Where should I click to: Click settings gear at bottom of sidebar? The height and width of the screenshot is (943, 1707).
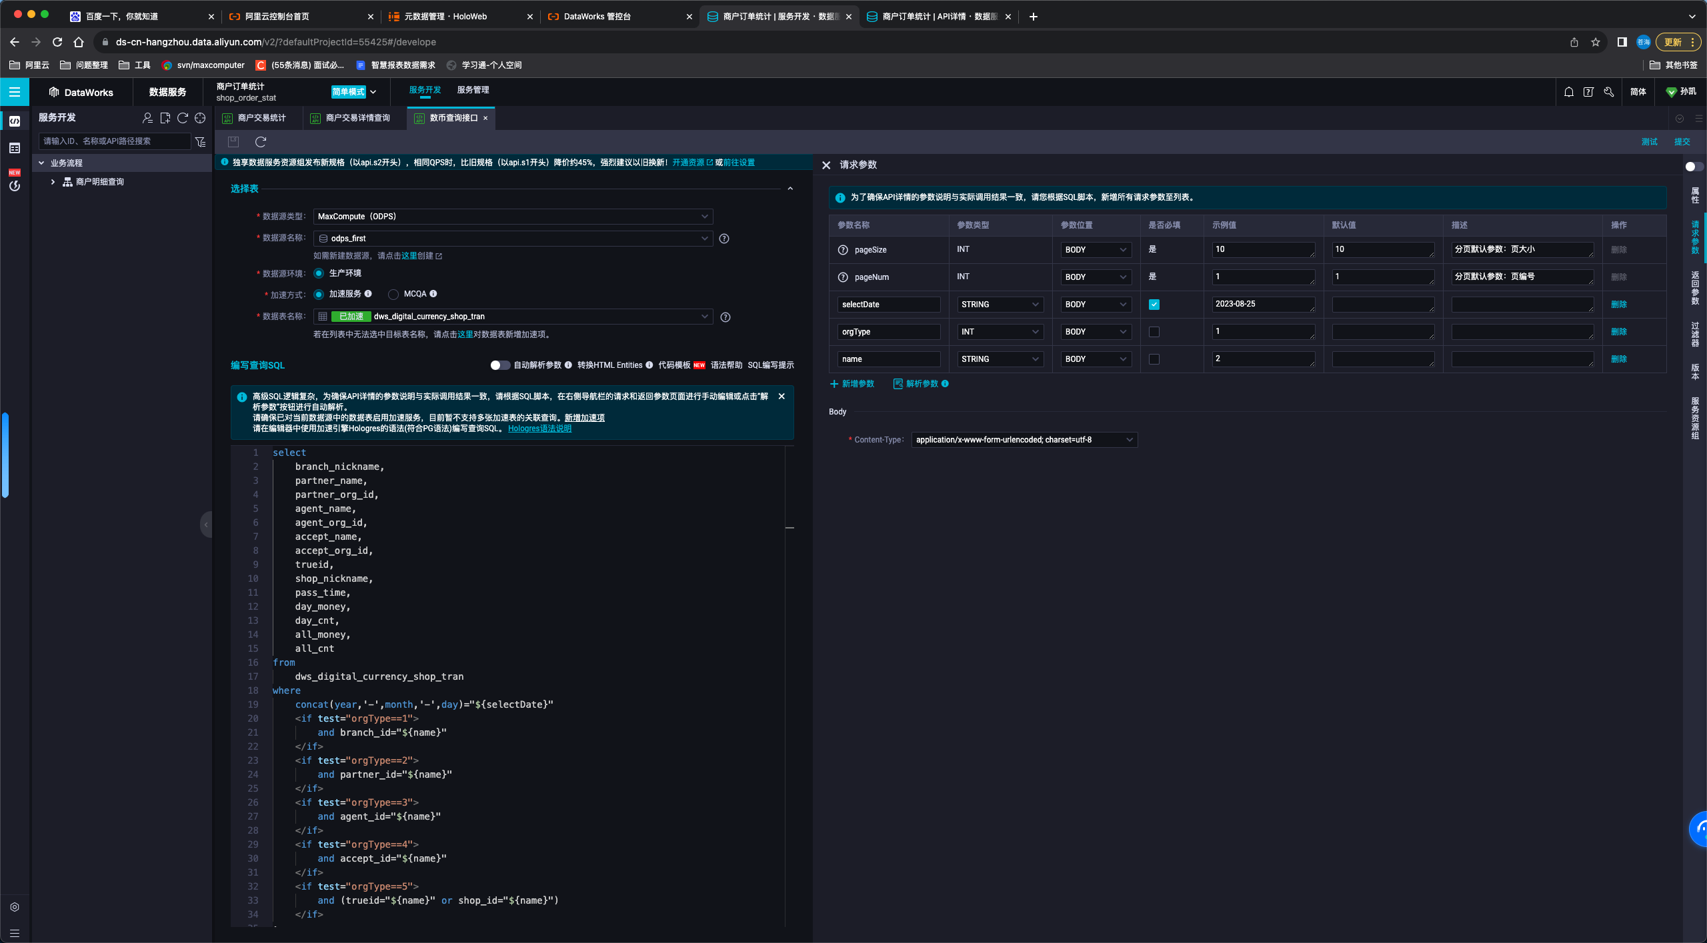15,907
